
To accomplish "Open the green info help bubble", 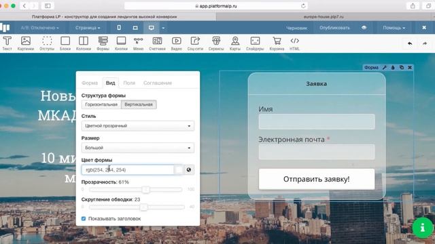I will click(x=423, y=228).
